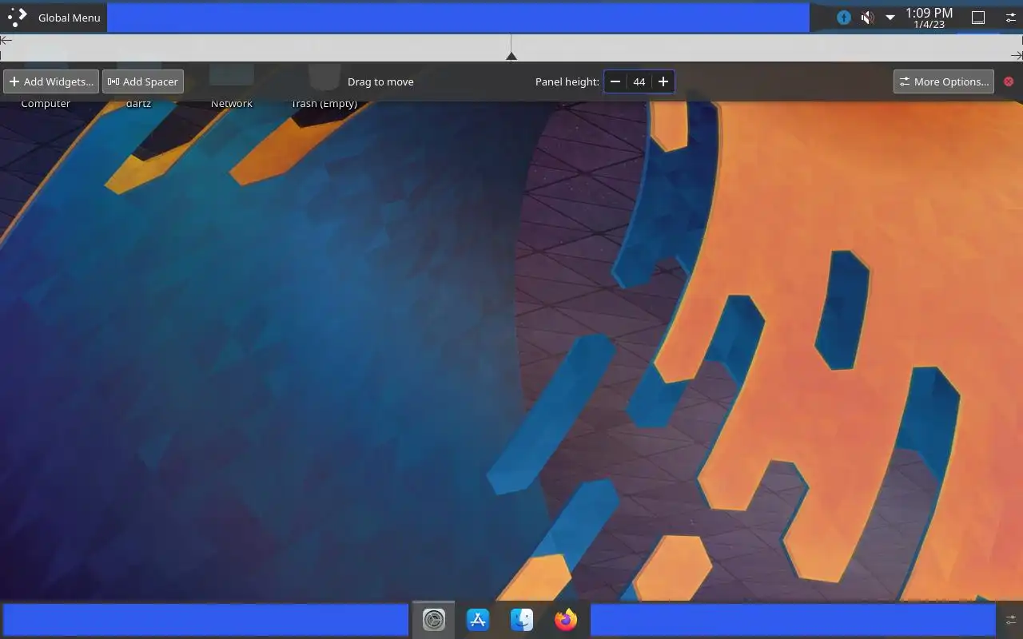1023x639 pixels.
Task: Click top panel configure sliders icon
Action: (1011, 18)
